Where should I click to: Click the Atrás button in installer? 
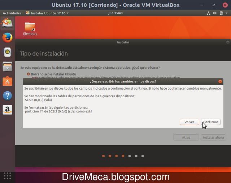pos(186,138)
